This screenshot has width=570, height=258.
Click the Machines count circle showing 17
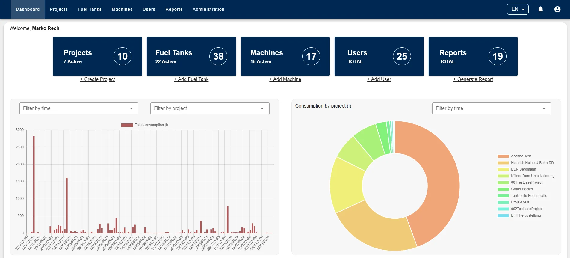[x=311, y=56]
